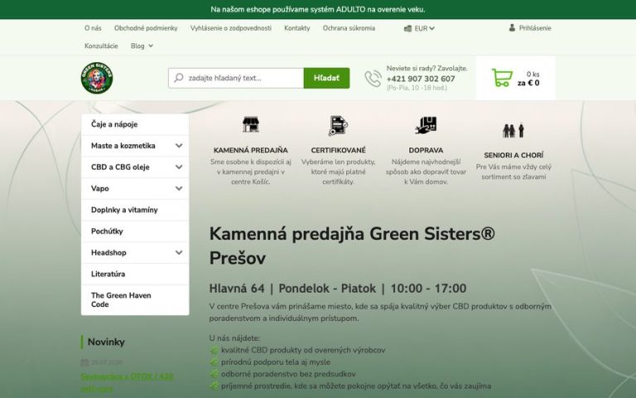Open Konzultácie page
The width and height of the screenshot is (636, 398).
101,46
